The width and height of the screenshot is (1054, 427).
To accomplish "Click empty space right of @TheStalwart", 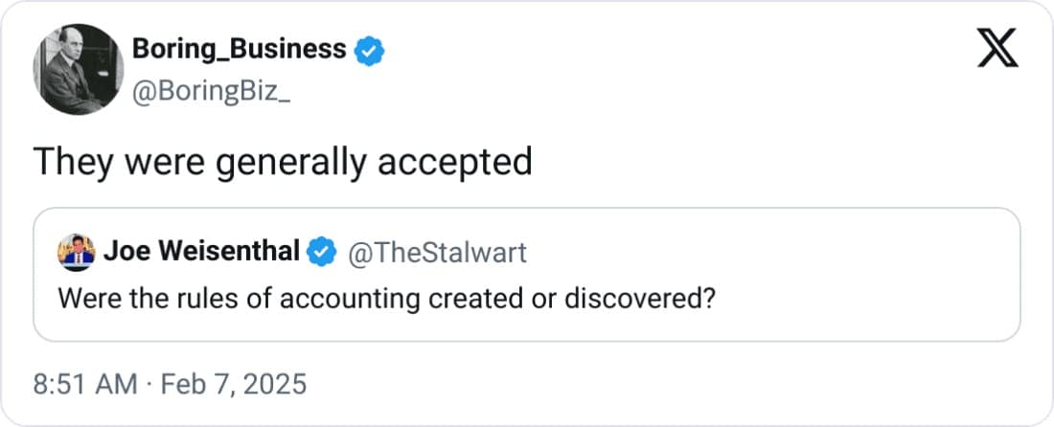I will coord(767,252).
